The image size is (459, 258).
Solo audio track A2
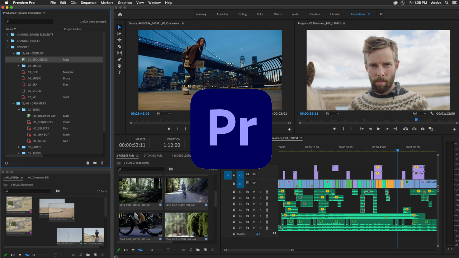point(260,198)
